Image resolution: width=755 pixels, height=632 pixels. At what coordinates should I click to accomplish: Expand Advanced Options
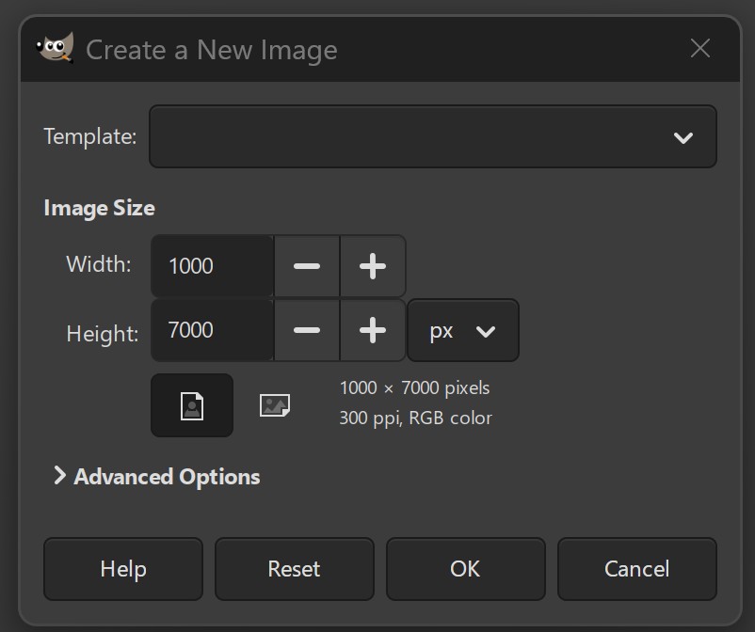click(x=156, y=477)
